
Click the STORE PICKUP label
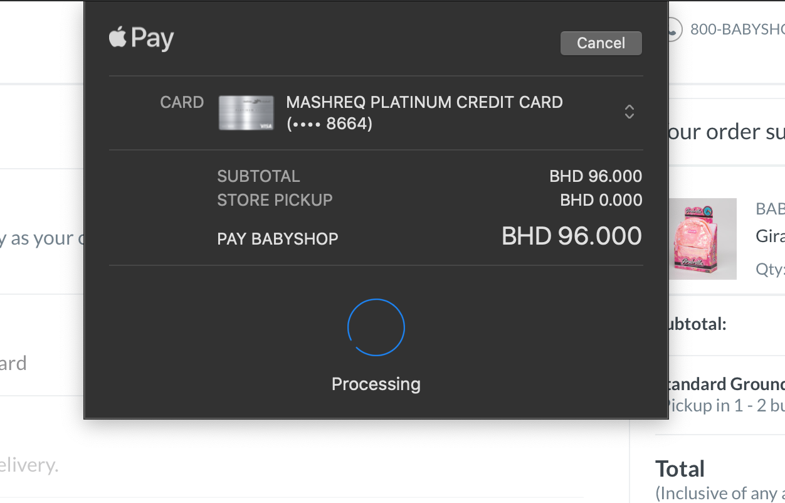[275, 201]
